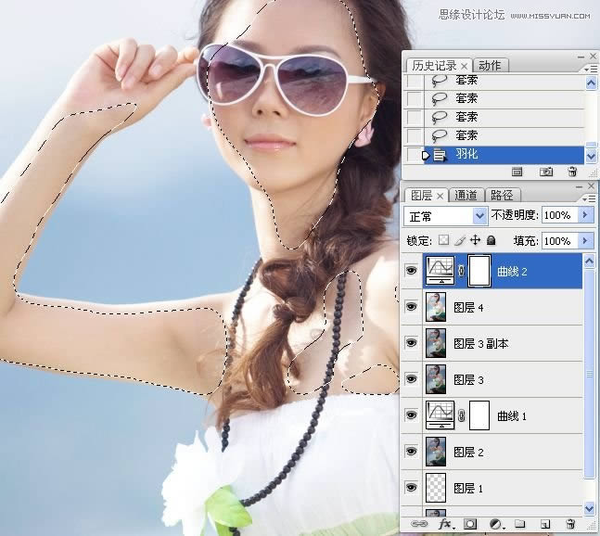Open the 填充 fill slider arrow

click(x=584, y=240)
